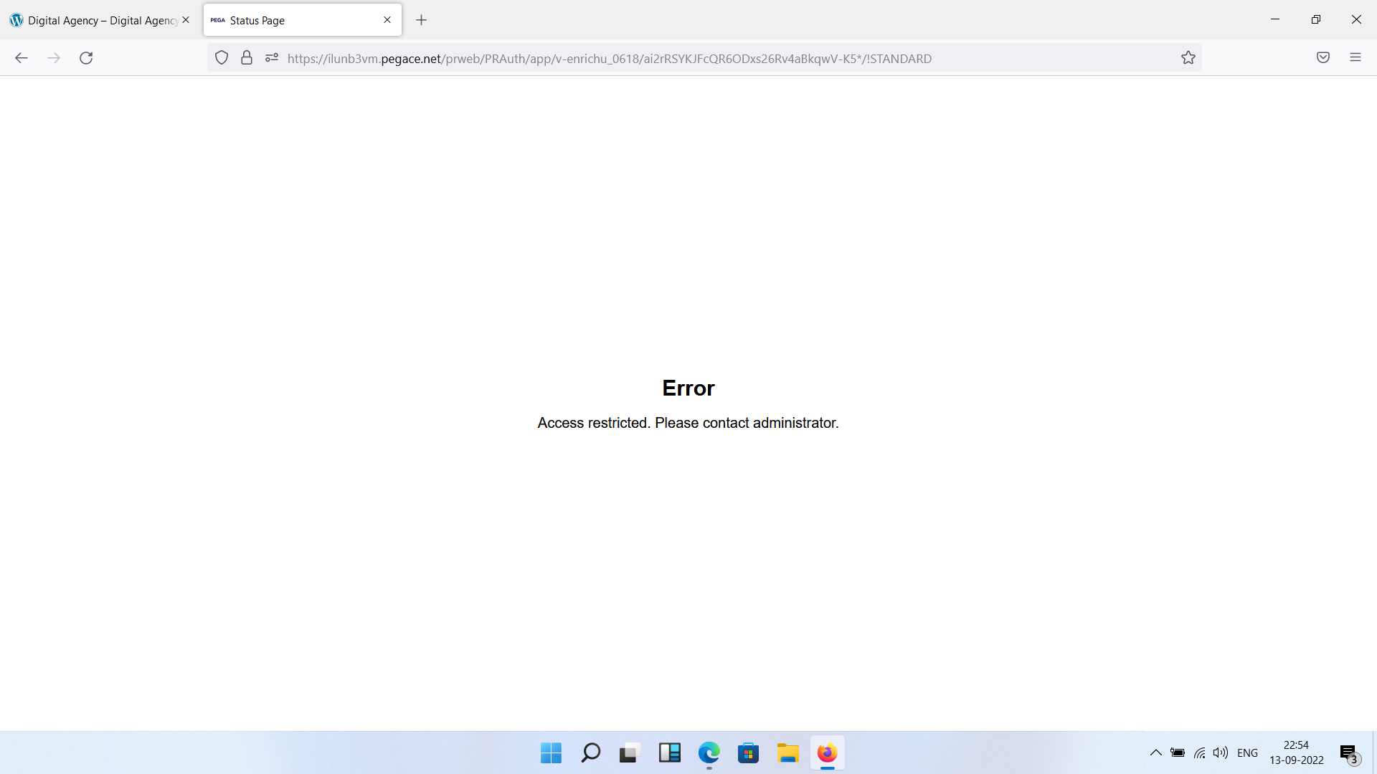Open the Firefox application menu
Image resolution: width=1377 pixels, height=774 pixels.
(1355, 58)
